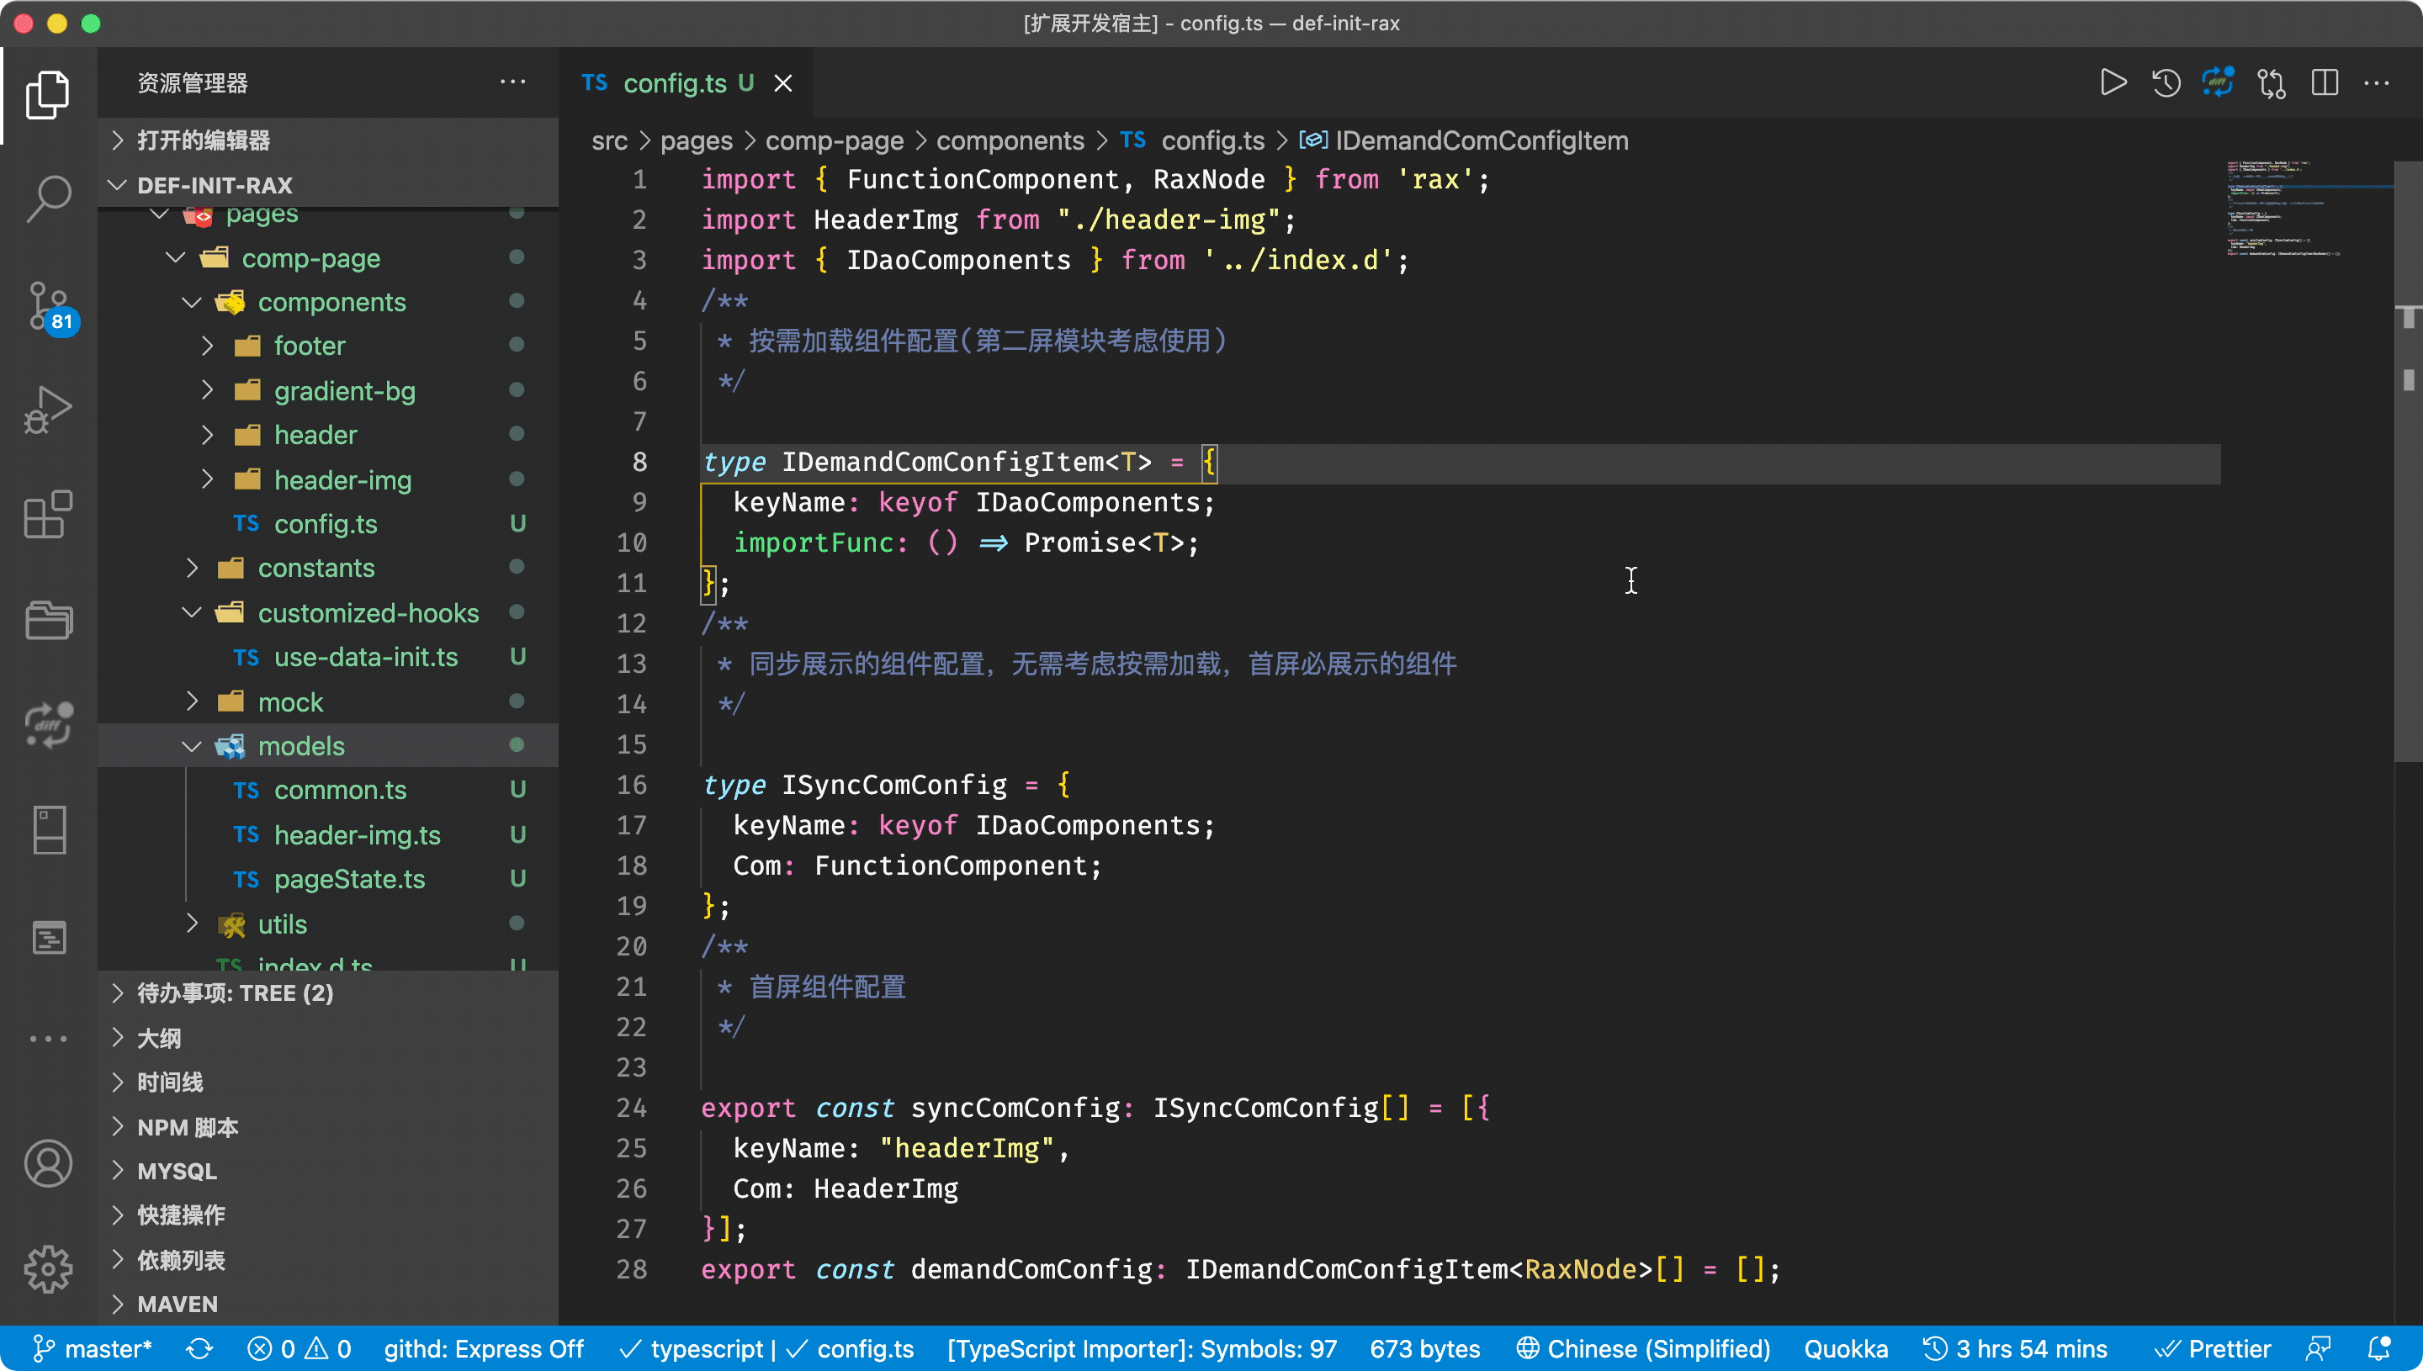Viewport: 2423px width, 1371px height.
Task: Open Source Control view with 81 badge
Action: [48, 306]
